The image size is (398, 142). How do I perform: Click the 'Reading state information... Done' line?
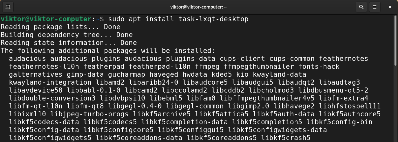pos(69,43)
